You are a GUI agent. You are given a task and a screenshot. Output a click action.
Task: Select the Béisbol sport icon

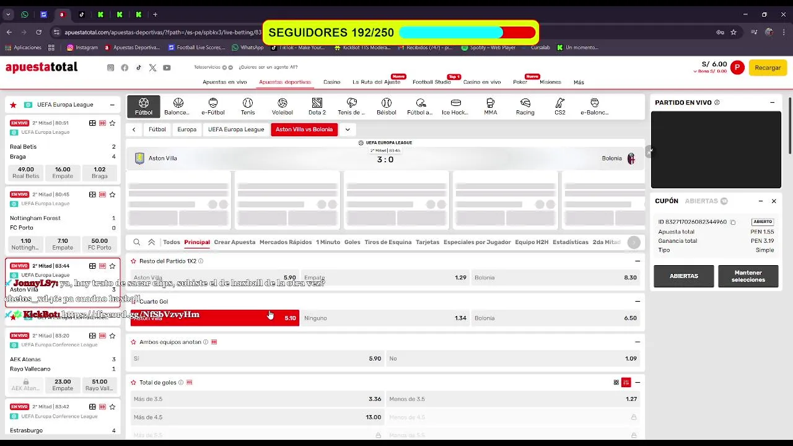click(387, 107)
